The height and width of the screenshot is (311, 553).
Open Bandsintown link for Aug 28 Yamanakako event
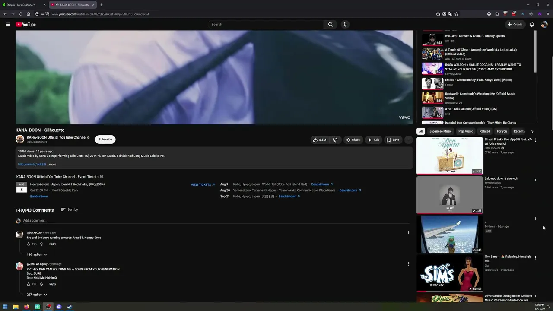click(x=350, y=190)
